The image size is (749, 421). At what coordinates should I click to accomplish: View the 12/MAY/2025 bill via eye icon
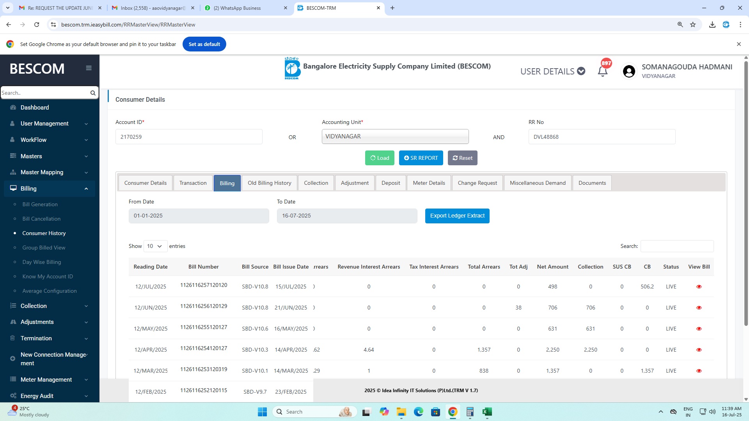(699, 329)
